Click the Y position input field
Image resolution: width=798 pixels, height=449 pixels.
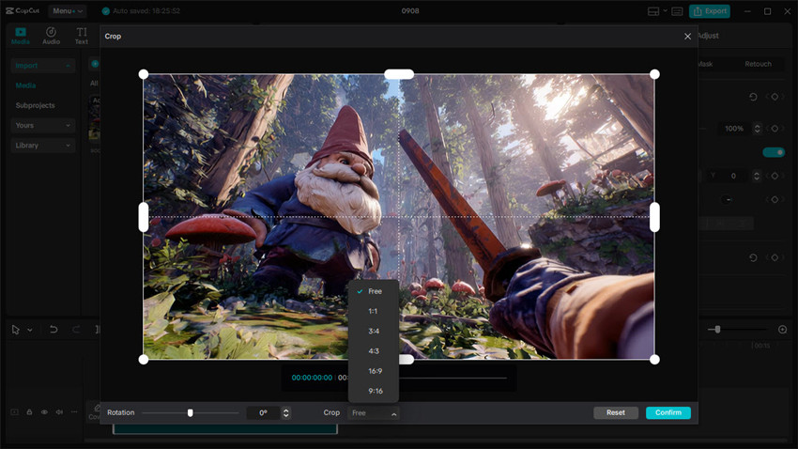733,176
